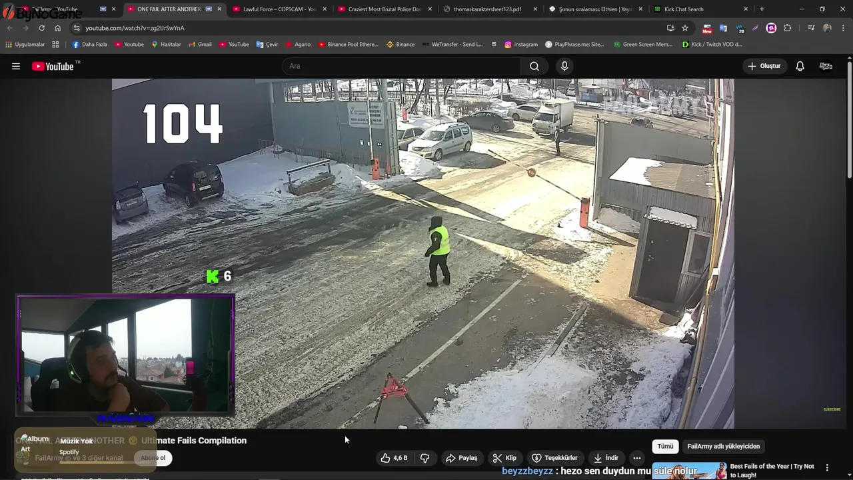Open the Green Screen Mem... bookmark
Image resolution: width=853 pixels, height=480 pixels.
tap(642, 45)
